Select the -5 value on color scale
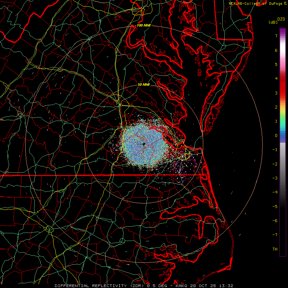 (275, 206)
